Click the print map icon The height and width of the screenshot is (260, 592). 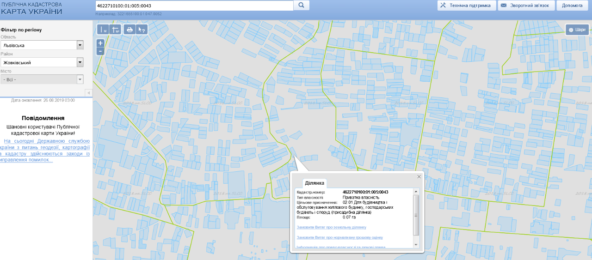tap(129, 30)
